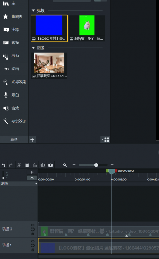Open the 测验 quiz track dropdown arrow

coord(36,184)
